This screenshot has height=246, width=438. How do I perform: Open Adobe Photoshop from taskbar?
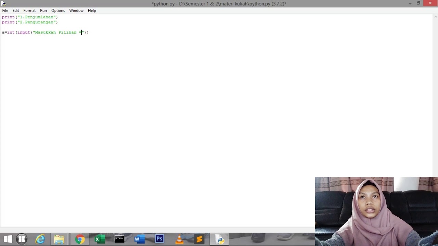point(159,239)
